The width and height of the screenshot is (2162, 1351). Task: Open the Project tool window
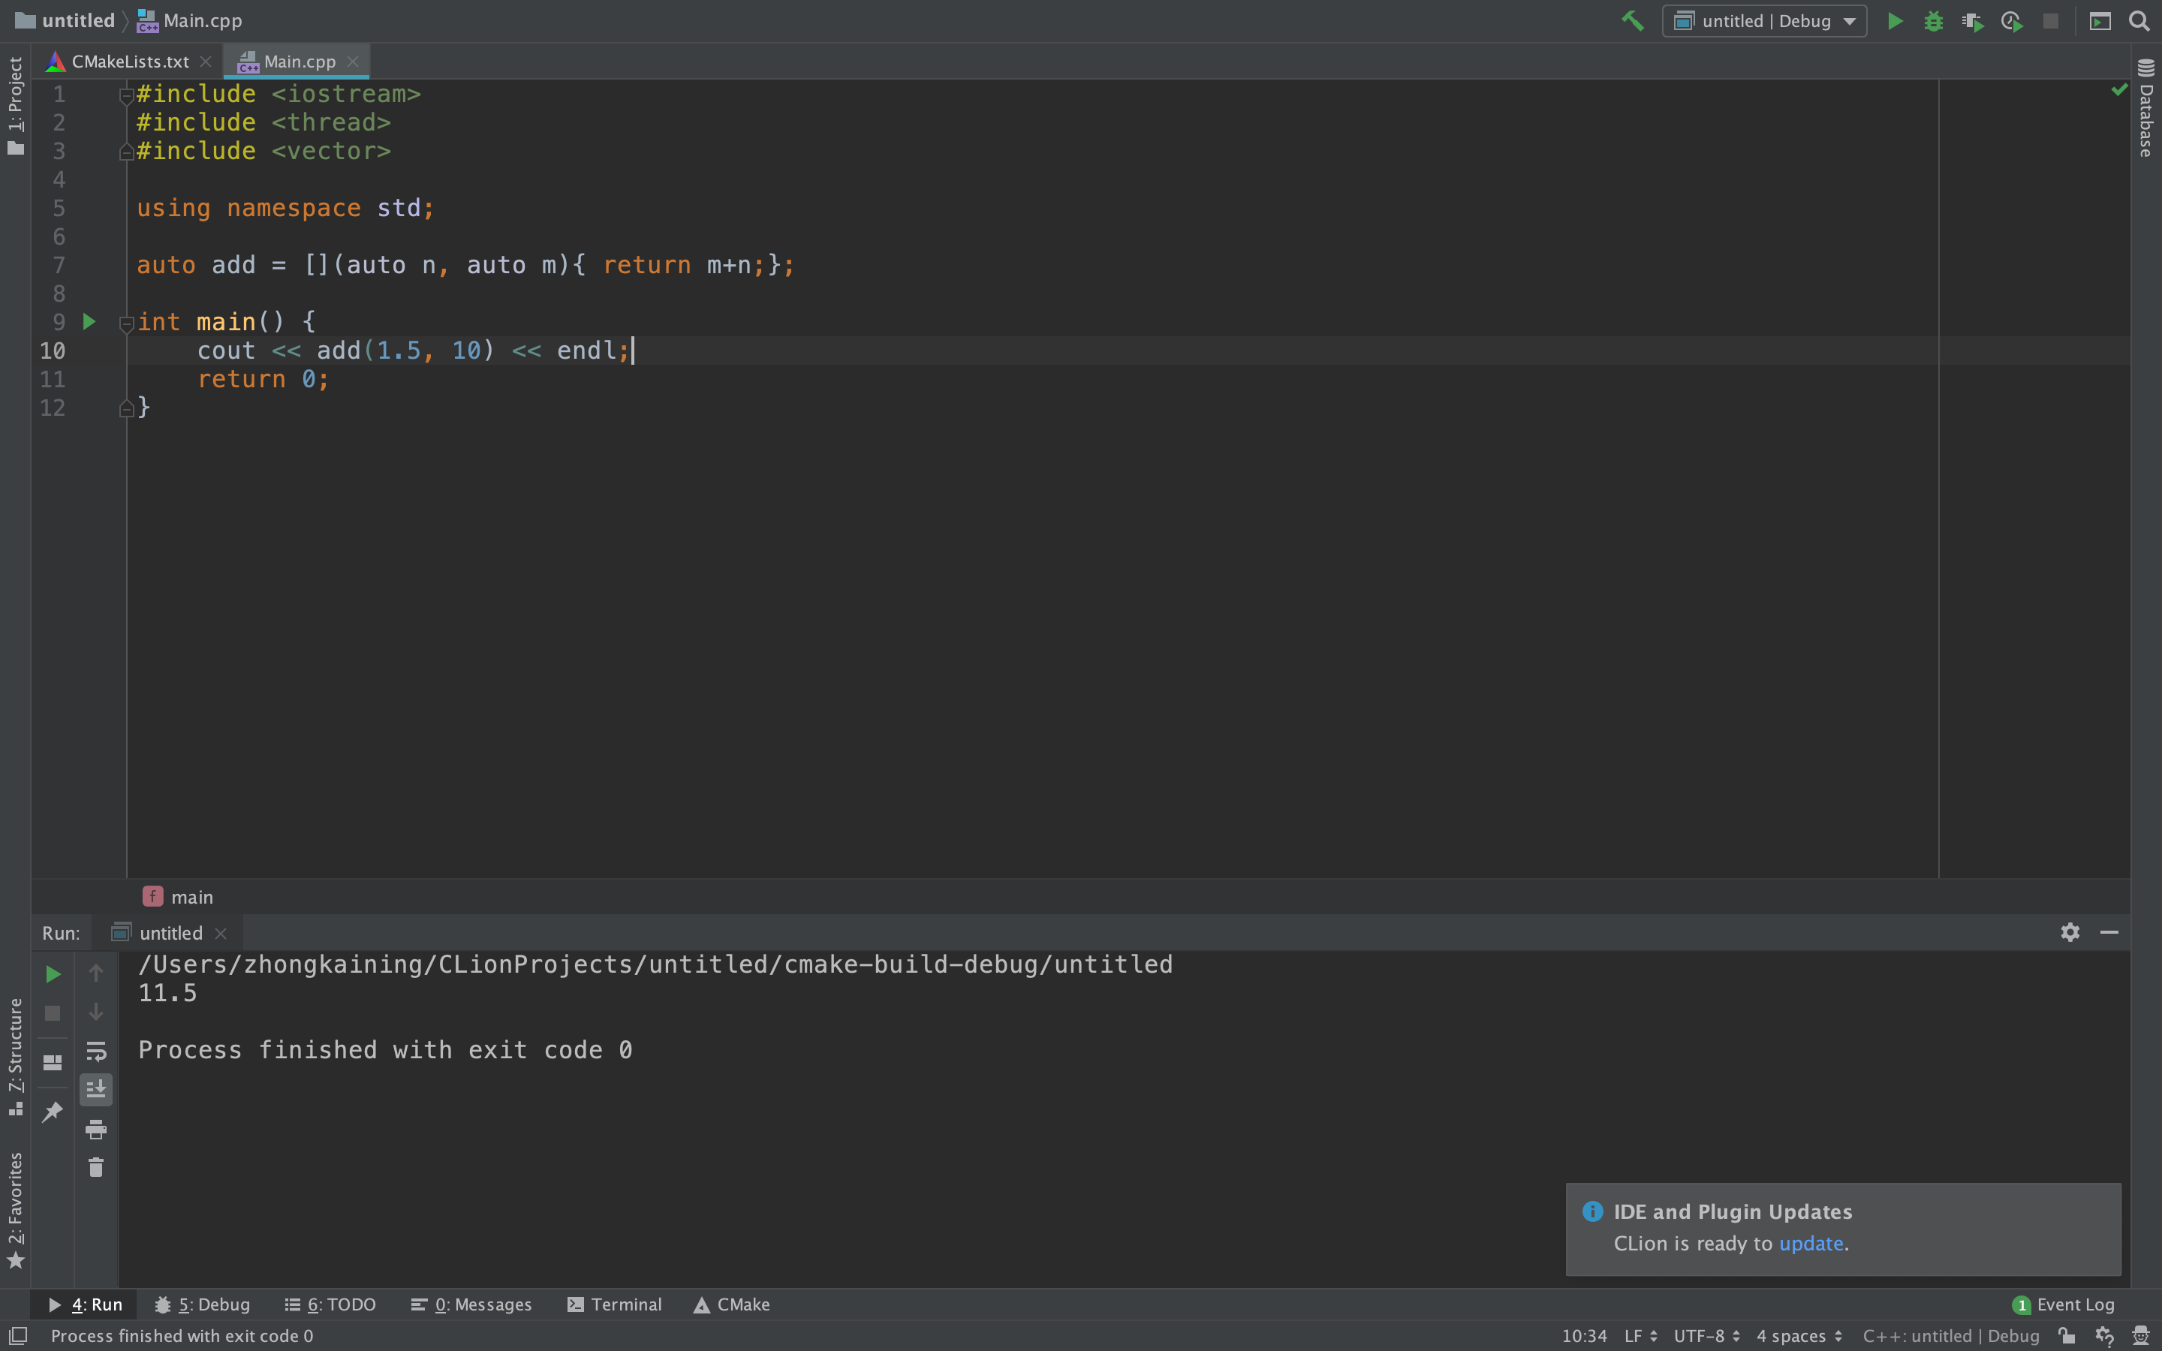pyautogui.click(x=15, y=105)
